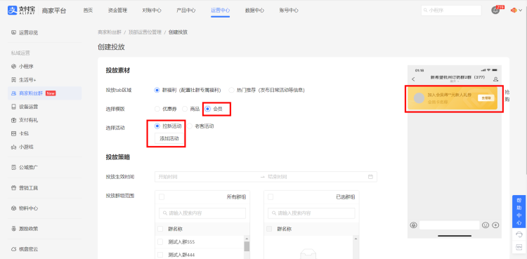Click the 添加活动 button
Viewport: 527px width, 259px height.
pyautogui.click(x=169, y=138)
